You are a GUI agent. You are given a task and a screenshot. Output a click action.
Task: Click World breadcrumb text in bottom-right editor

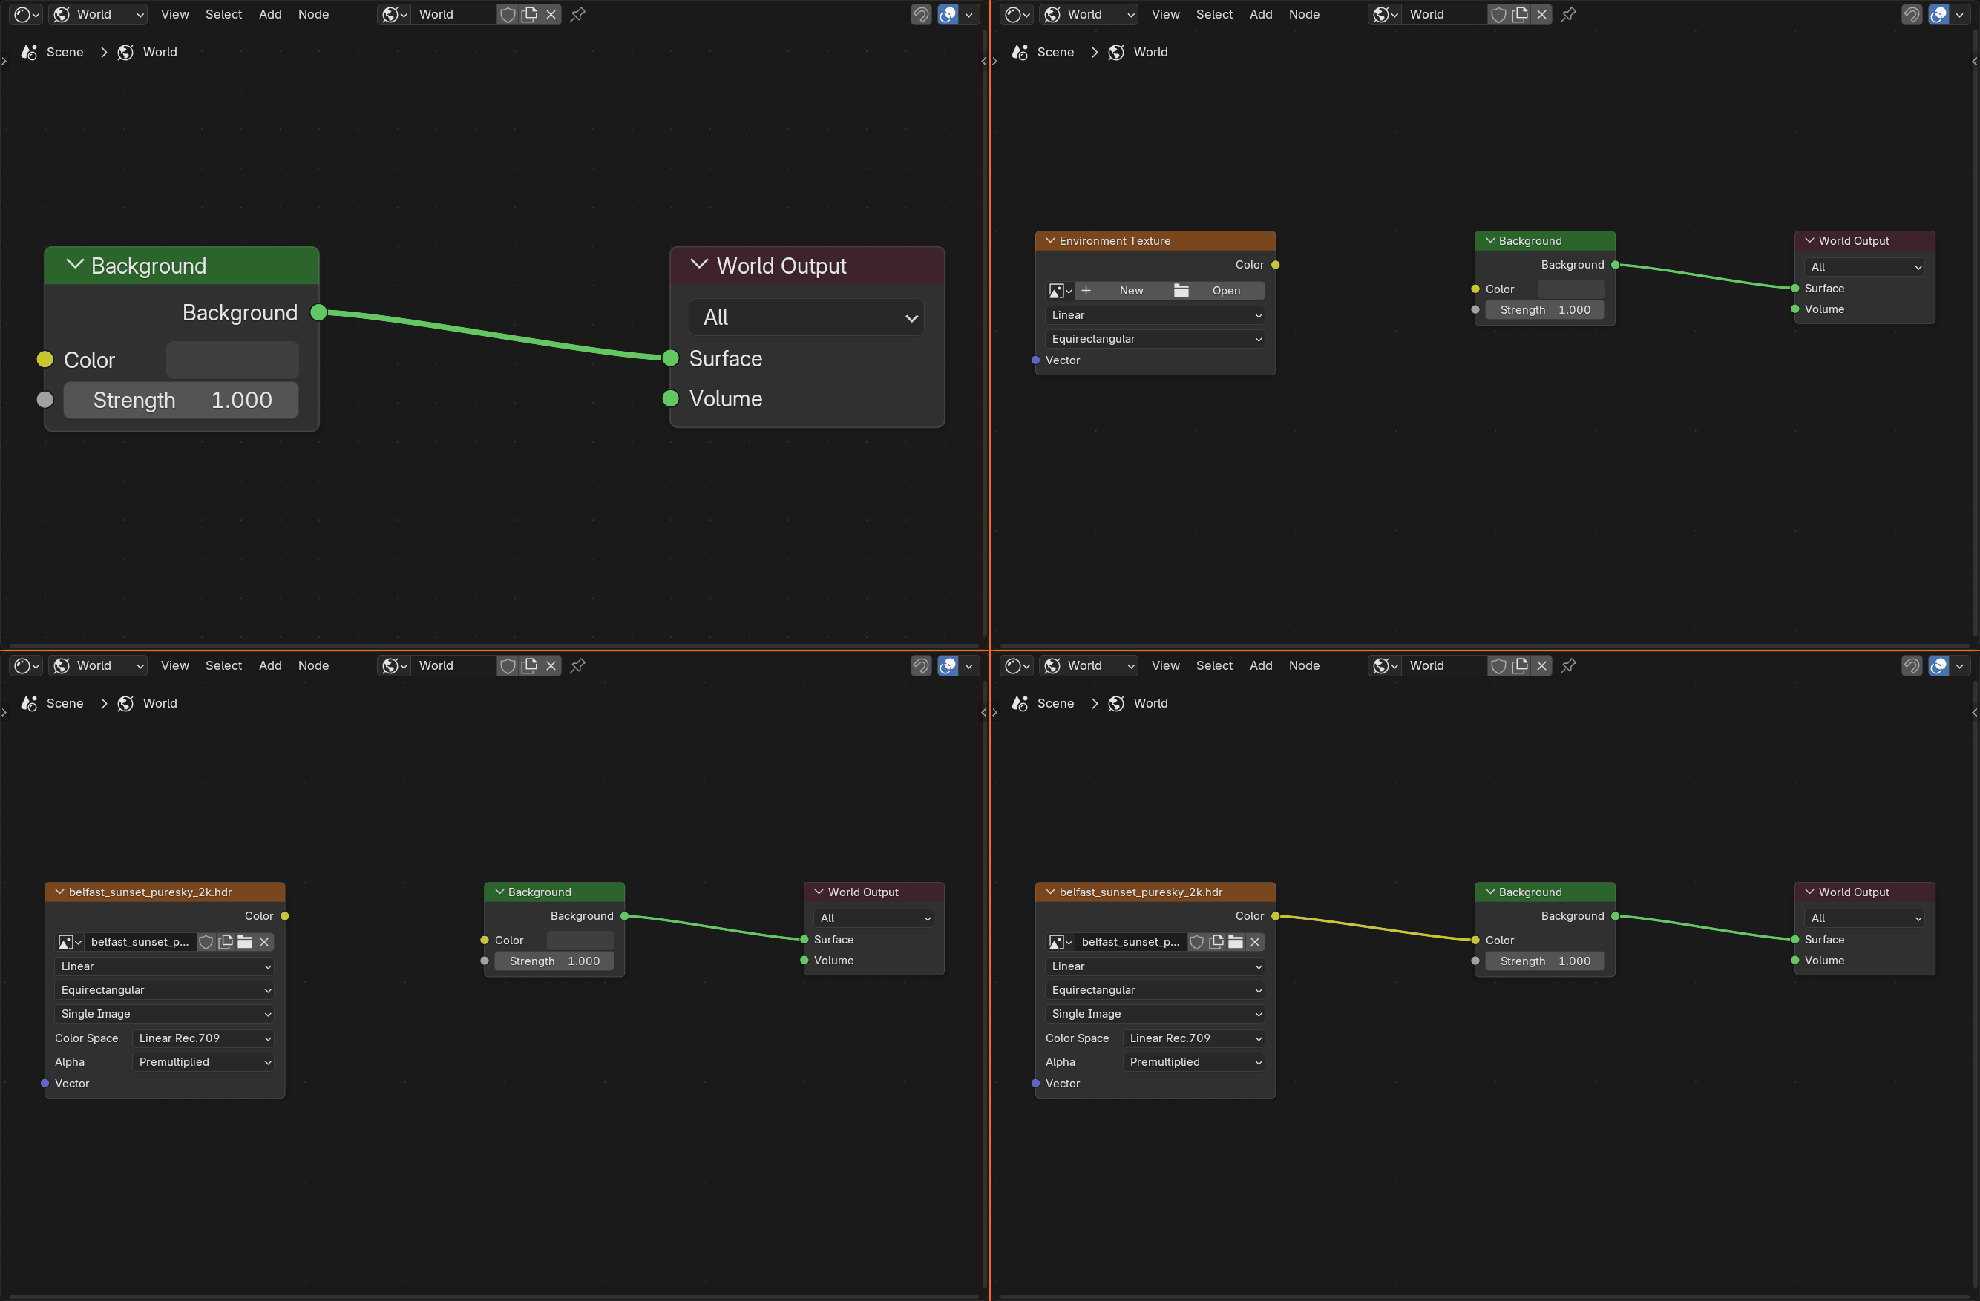[x=1150, y=703]
